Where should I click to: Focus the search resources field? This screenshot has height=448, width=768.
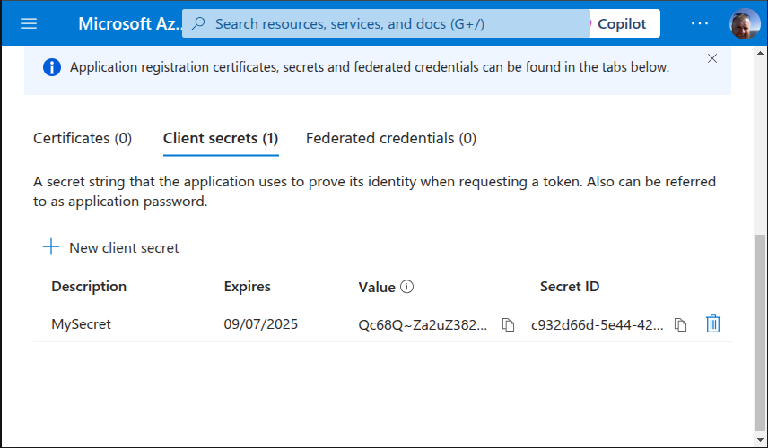pyautogui.click(x=386, y=23)
